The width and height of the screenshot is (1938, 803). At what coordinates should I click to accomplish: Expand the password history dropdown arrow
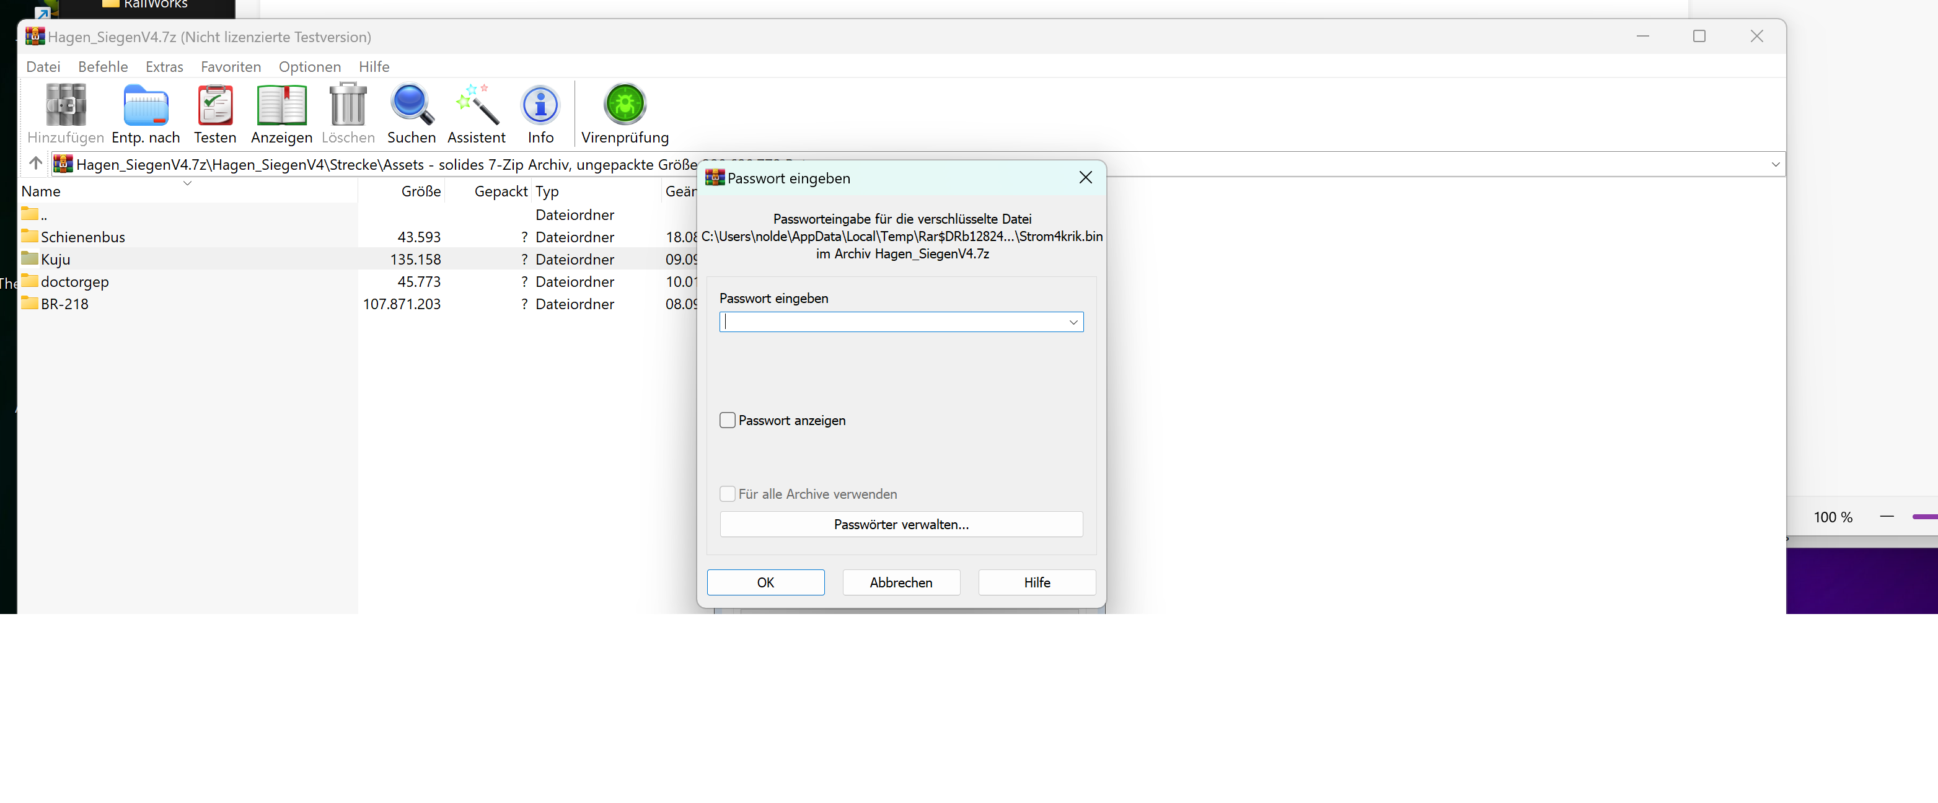pos(1073,322)
